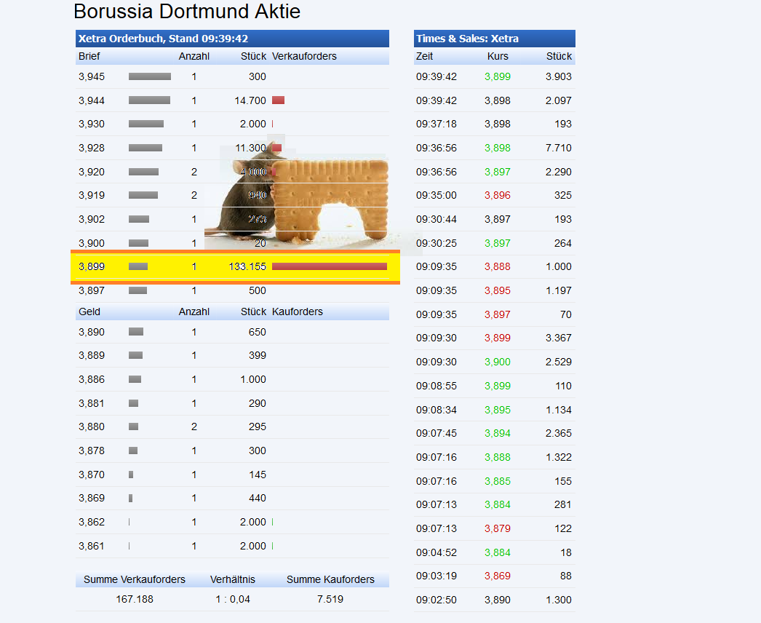Select bid price 3,861 in the Geld section
The image size is (761, 623).
(92, 547)
